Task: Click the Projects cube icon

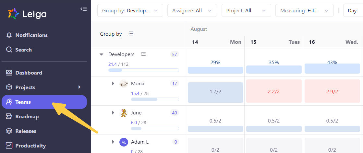Action: [x=9, y=87]
